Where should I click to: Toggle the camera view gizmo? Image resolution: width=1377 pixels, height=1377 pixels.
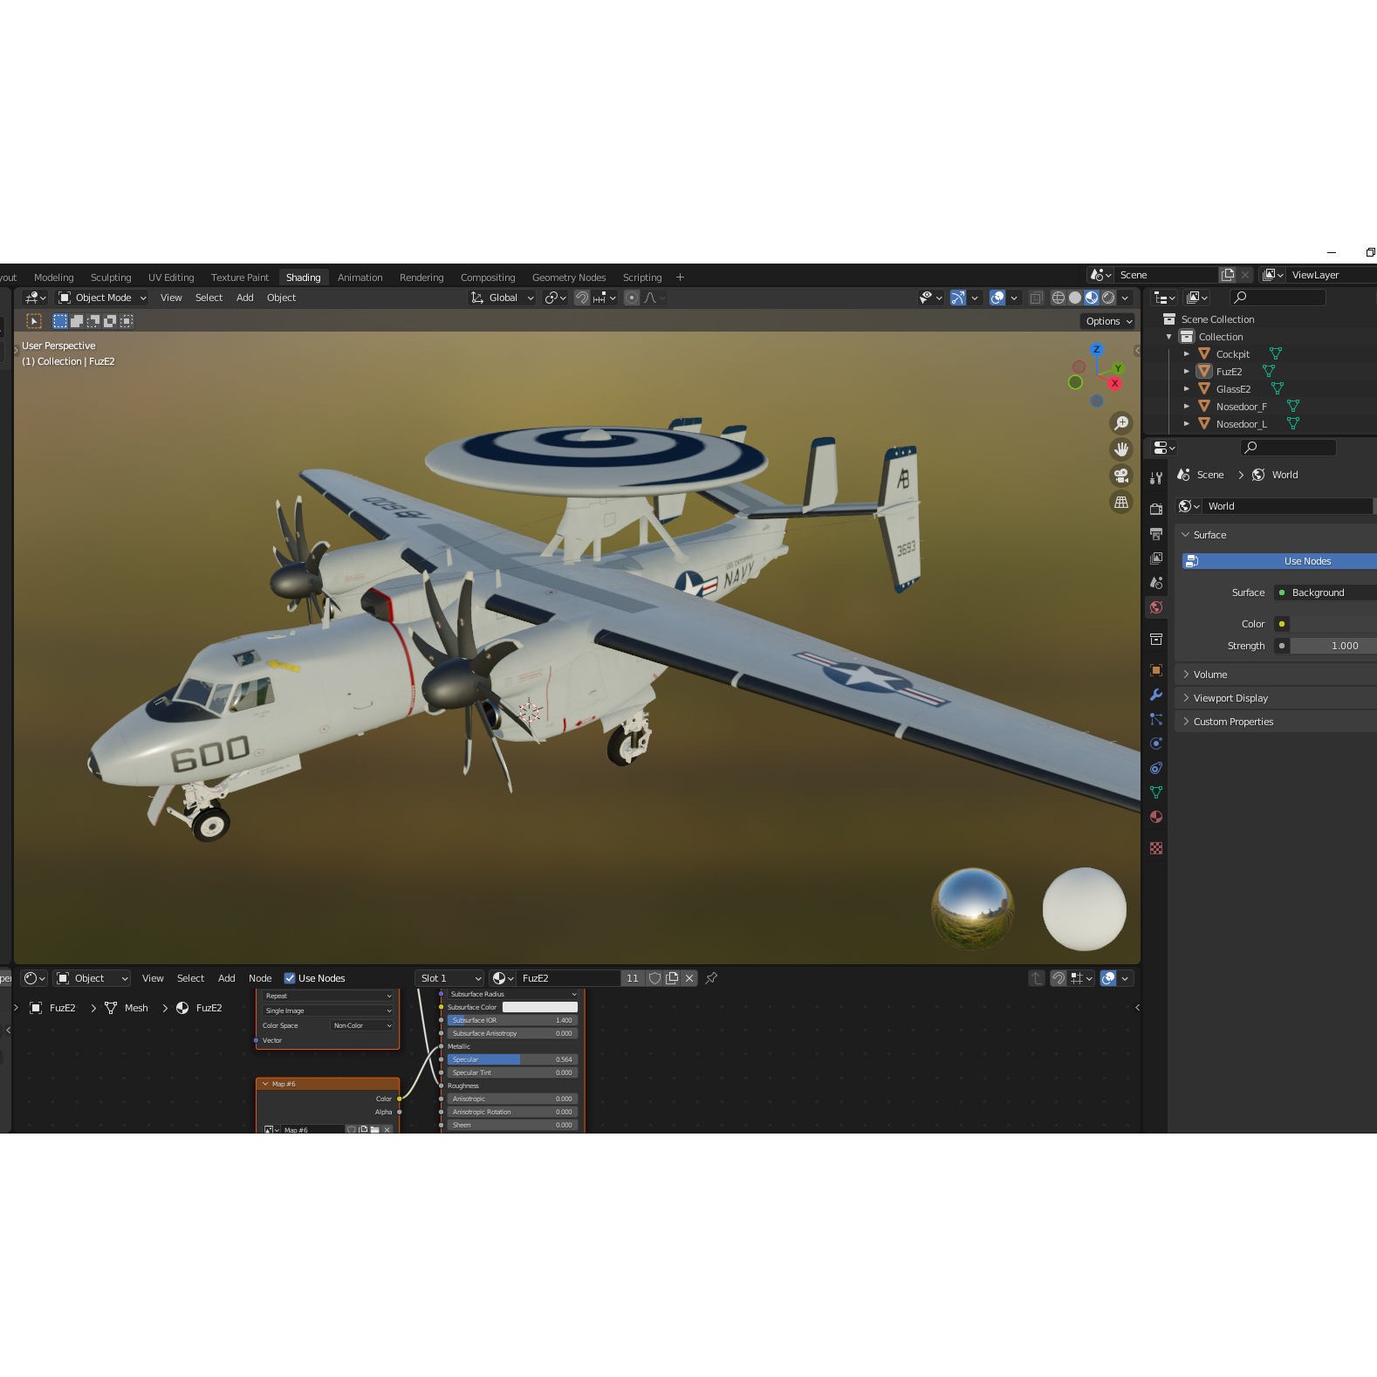1121,476
